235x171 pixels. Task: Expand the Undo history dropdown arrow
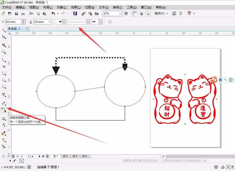[x=58, y=13]
